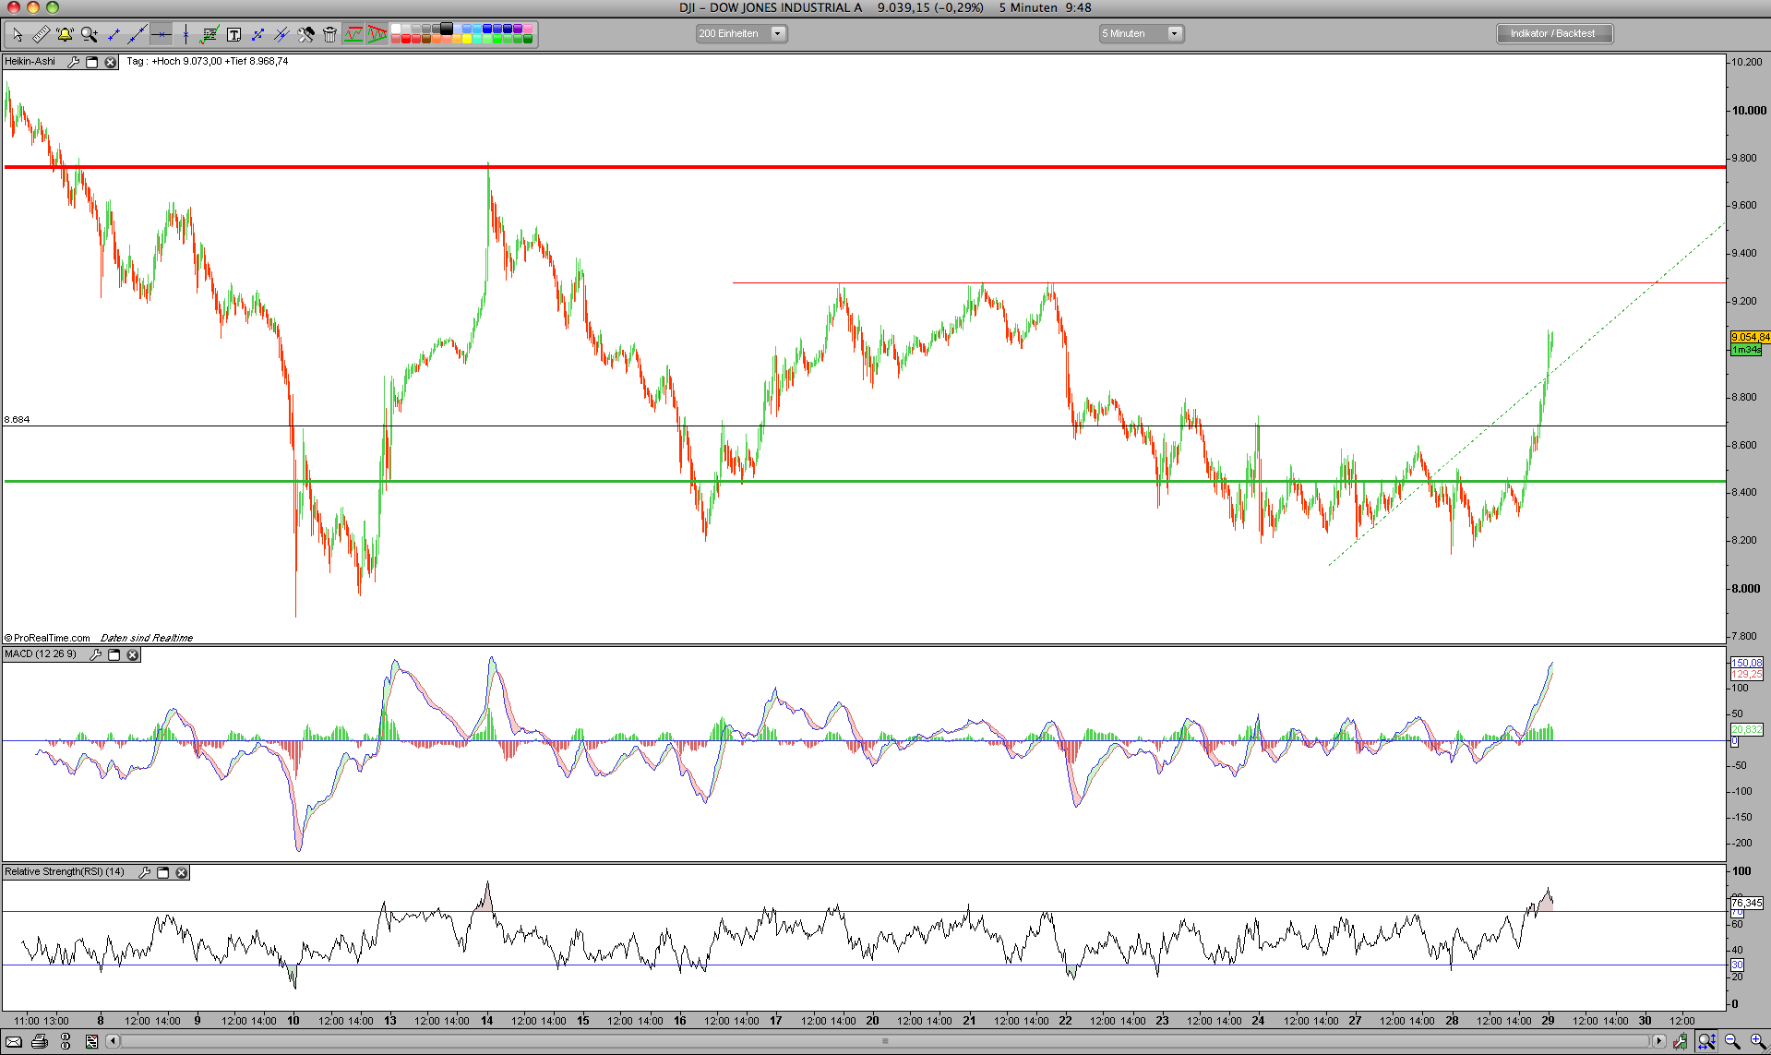Click the Tag Hoch/Tief daily range text
This screenshot has width=1771, height=1055.
[208, 62]
